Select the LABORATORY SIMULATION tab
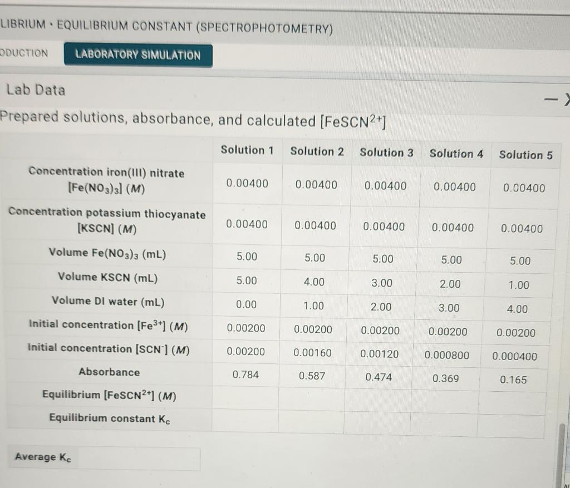The image size is (570, 488). [138, 56]
